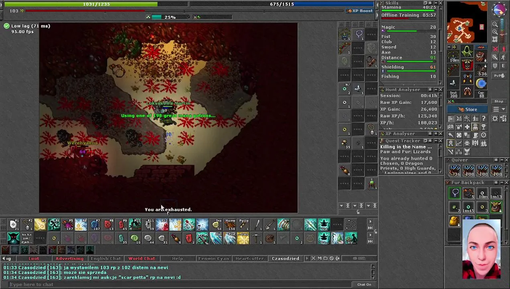Click the minimap floor level slider
Image resolution: width=510 pixels, height=289 pixels.
tap(503, 31)
